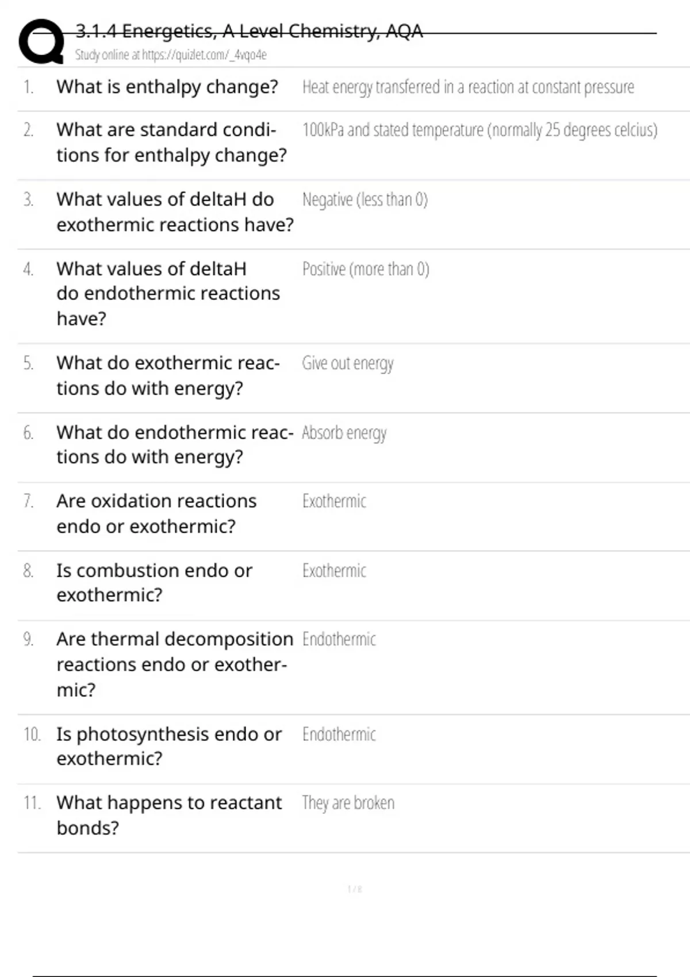Image resolution: width=690 pixels, height=977 pixels.
Task: Click the answer 'Negative (less than 0)'
Action: click(x=365, y=200)
